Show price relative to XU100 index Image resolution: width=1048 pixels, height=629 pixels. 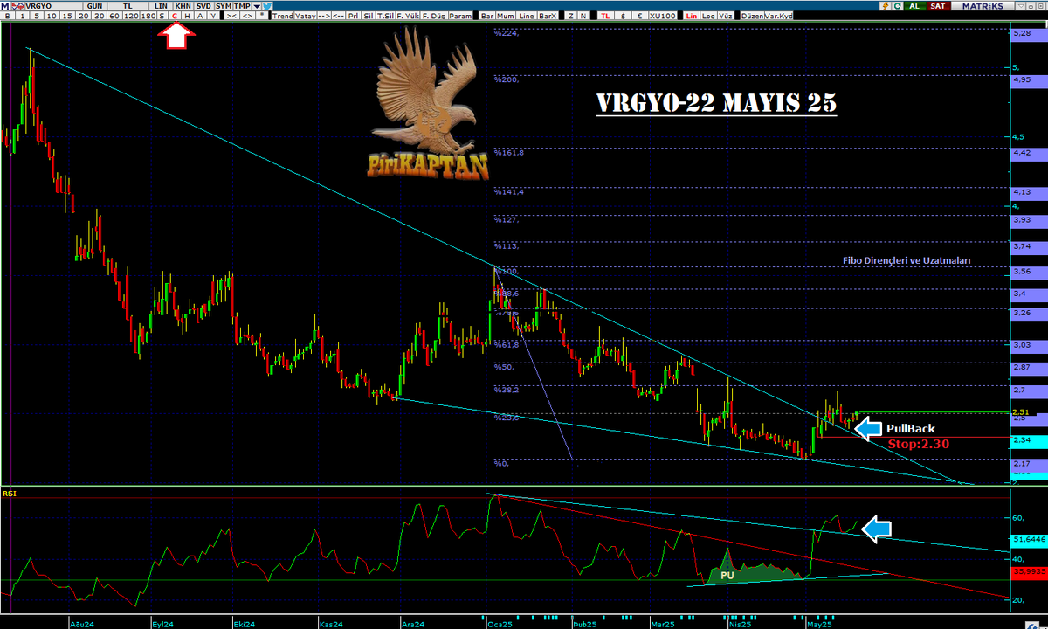tap(663, 17)
